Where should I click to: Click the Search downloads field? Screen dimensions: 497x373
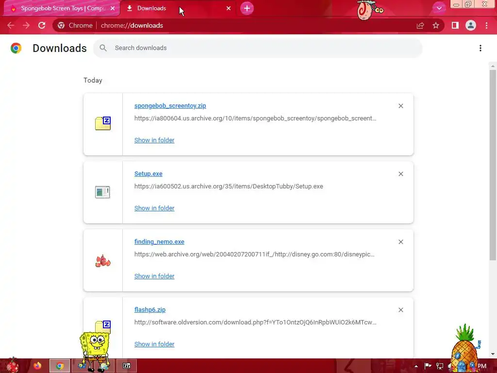coord(258,48)
